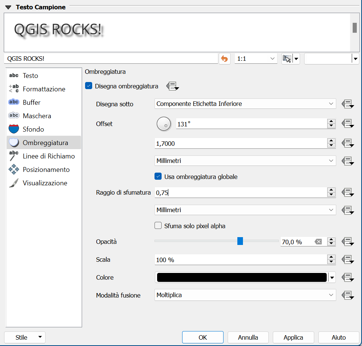Open offset units Millimetri dropdown
362x346 pixels.
[x=245, y=161]
